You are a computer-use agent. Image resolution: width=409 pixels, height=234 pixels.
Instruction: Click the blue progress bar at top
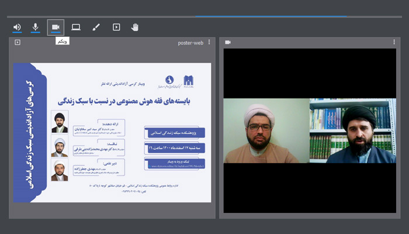tap(271, 16)
